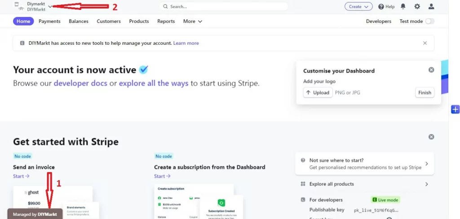Dismiss the Get started with Stripe section
This screenshot has height=219, width=460.
click(431, 137)
